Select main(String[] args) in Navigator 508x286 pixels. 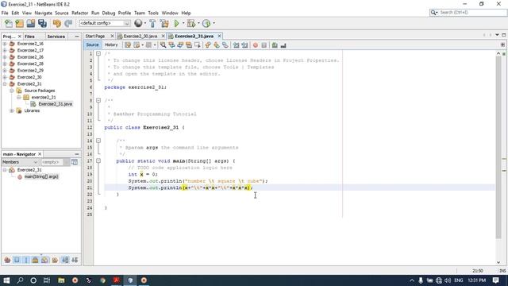point(41,176)
